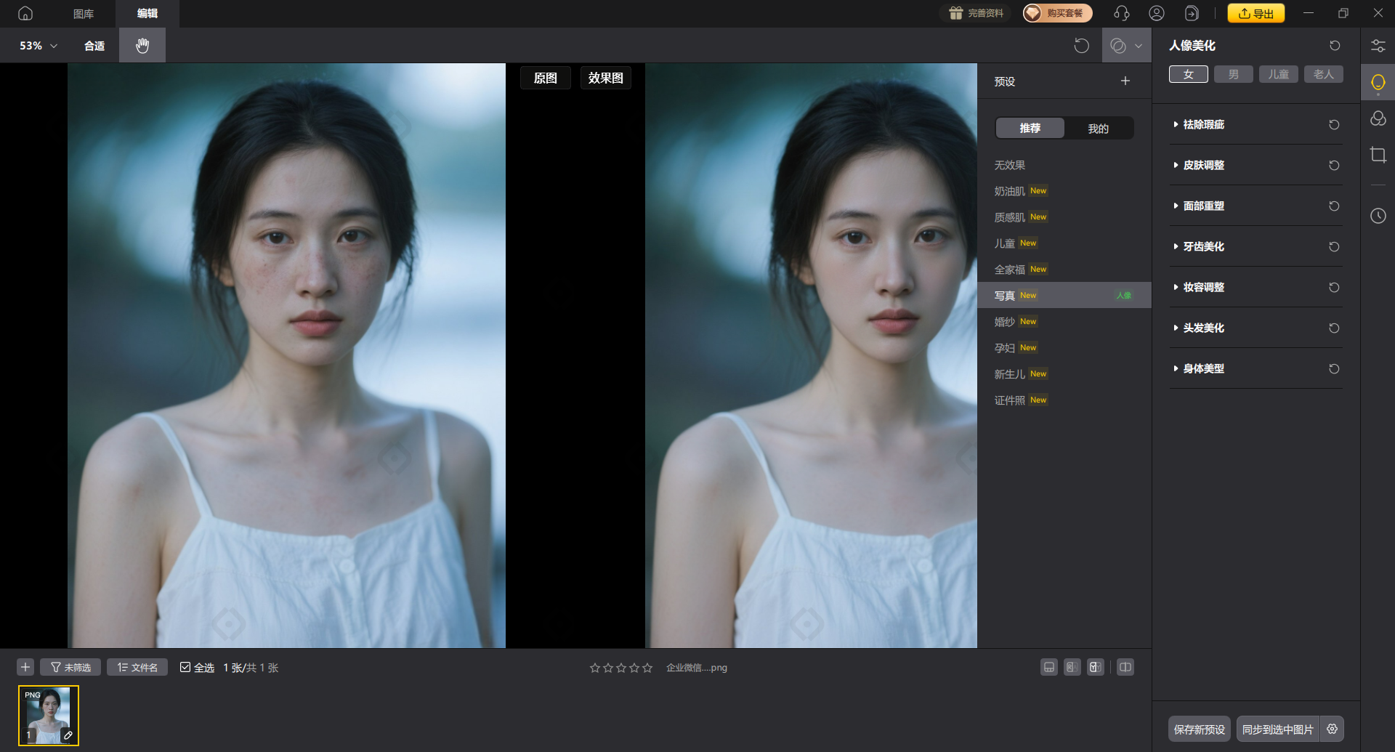
Task: Click the add preset plus icon
Action: coord(1125,81)
